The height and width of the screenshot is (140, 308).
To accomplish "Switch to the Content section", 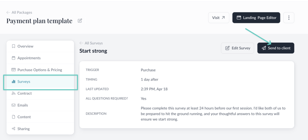I will click(24, 117).
